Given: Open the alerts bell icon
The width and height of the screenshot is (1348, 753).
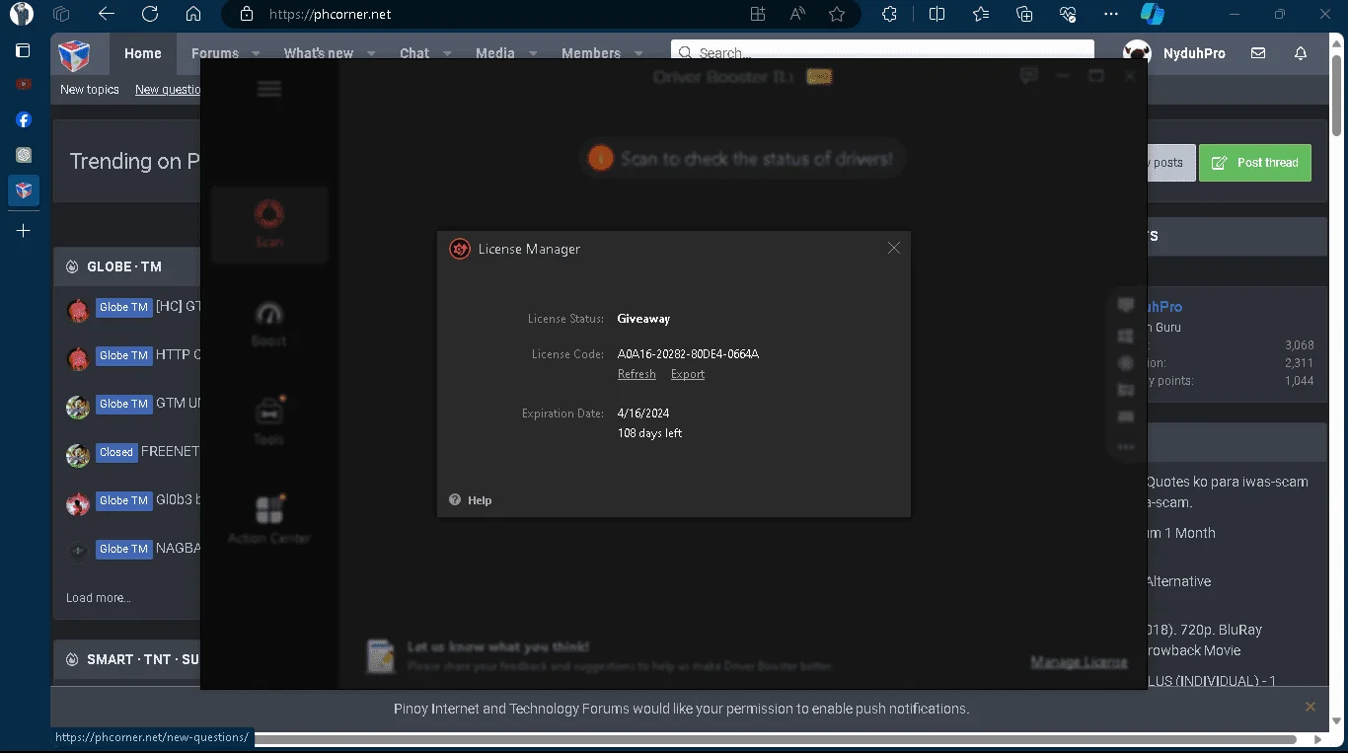Looking at the screenshot, I should click(x=1301, y=53).
